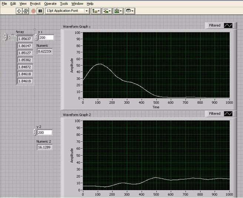Open the Window menu

point(77,4)
